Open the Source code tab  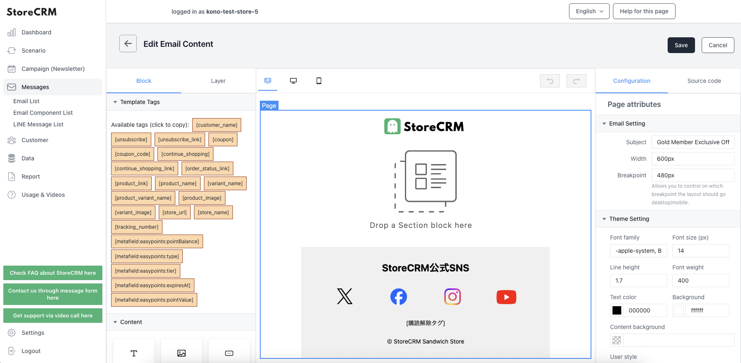(x=704, y=81)
